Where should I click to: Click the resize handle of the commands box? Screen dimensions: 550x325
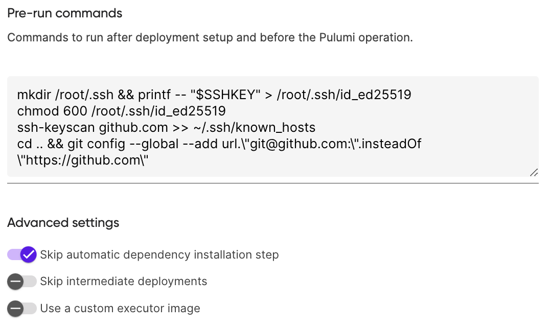pos(534,173)
